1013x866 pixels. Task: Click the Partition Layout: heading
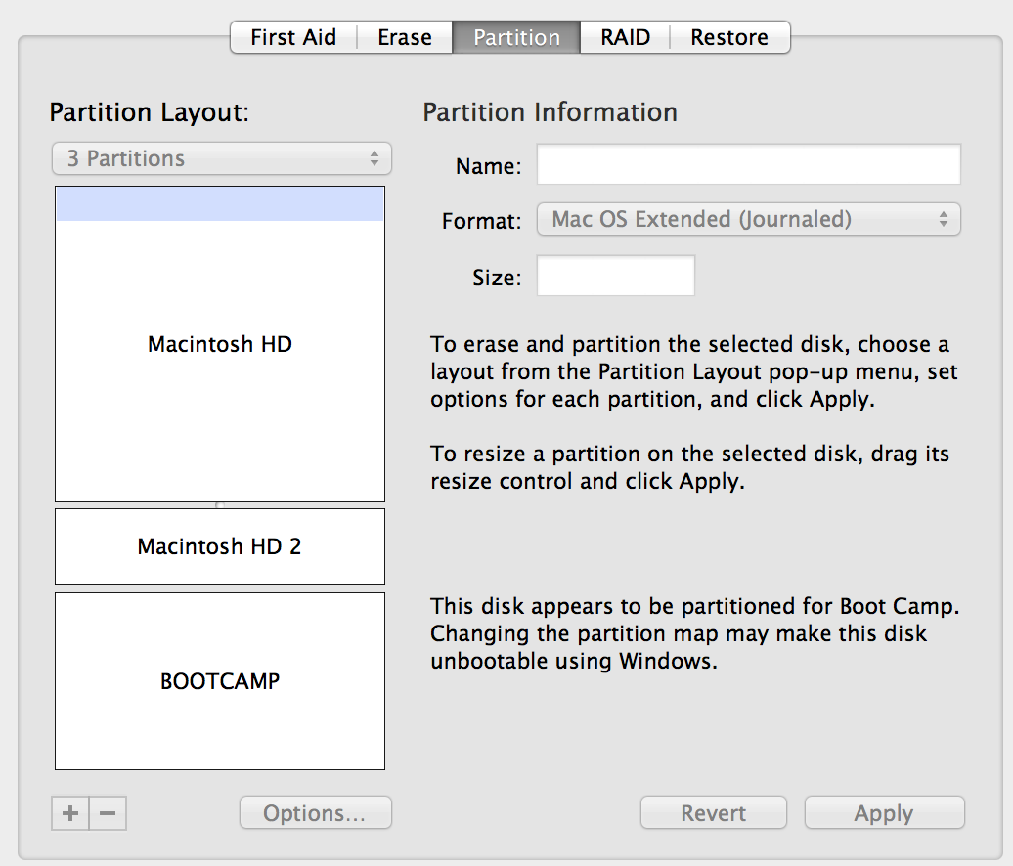click(x=150, y=113)
